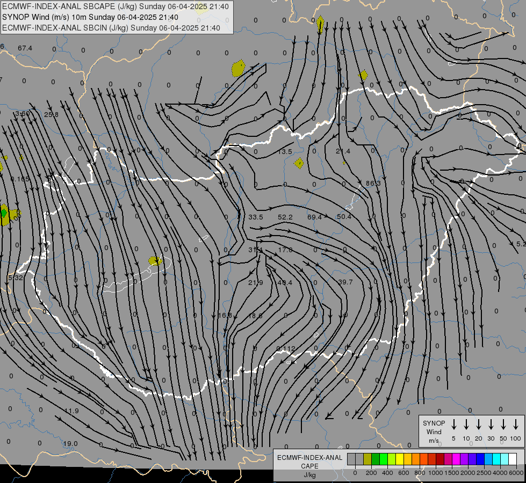
Task: Click the map value 21.4
Action: [343, 151]
